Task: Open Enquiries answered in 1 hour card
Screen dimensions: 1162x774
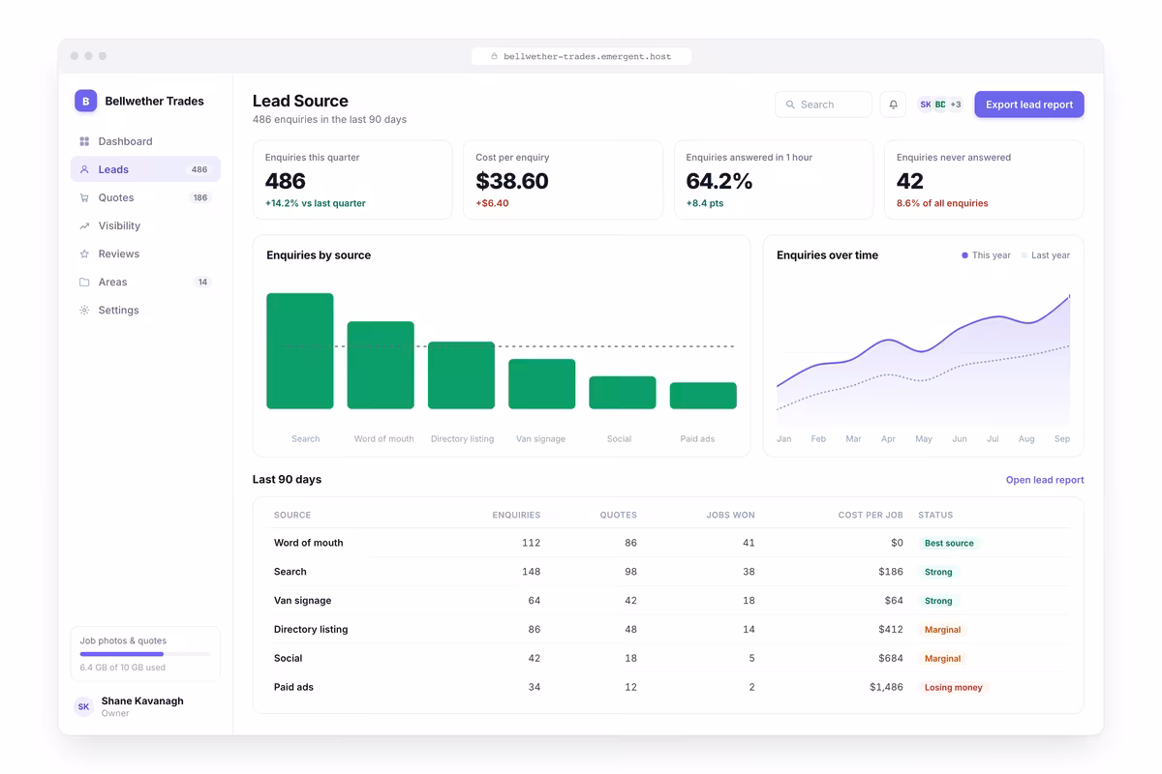Action: (774, 180)
